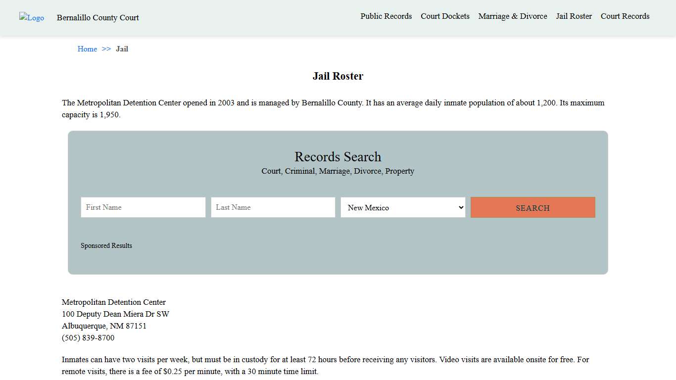Viewport: 676px width, 380px height.
Task: Click the Jail breadcrumb label
Action: [x=122, y=49]
